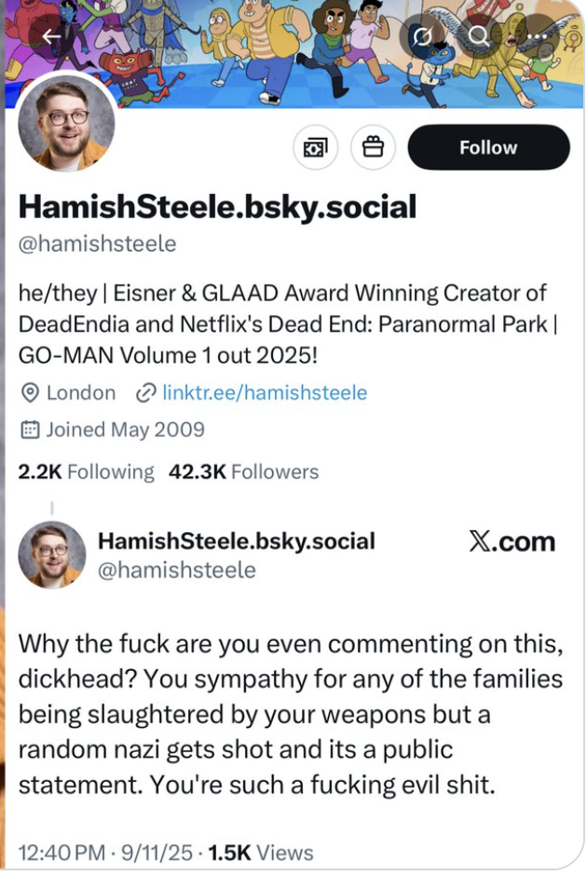The image size is (587, 876).
Task: Click the post author name HamishSteele.bsky.social
Action: coord(236,541)
